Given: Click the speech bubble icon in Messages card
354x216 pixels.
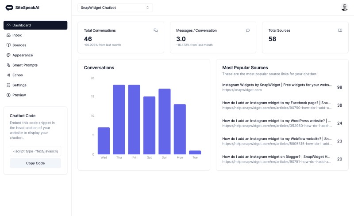Looking at the screenshot, I should (x=248, y=30).
